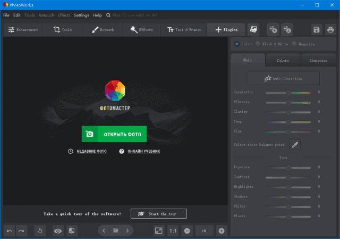Toggle the eye preview original icon
The image size is (340, 239).
[x=58, y=230]
